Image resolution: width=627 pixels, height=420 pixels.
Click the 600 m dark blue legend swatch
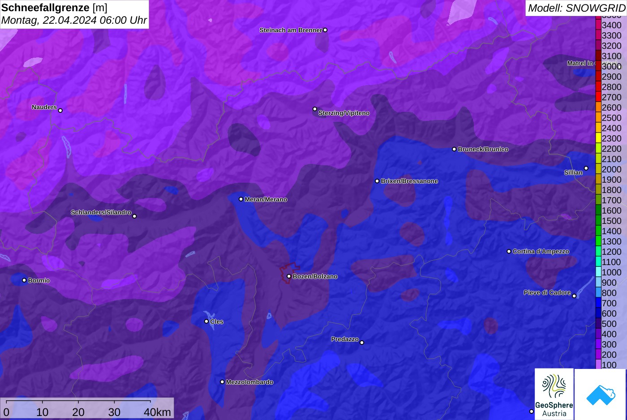point(598,313)
